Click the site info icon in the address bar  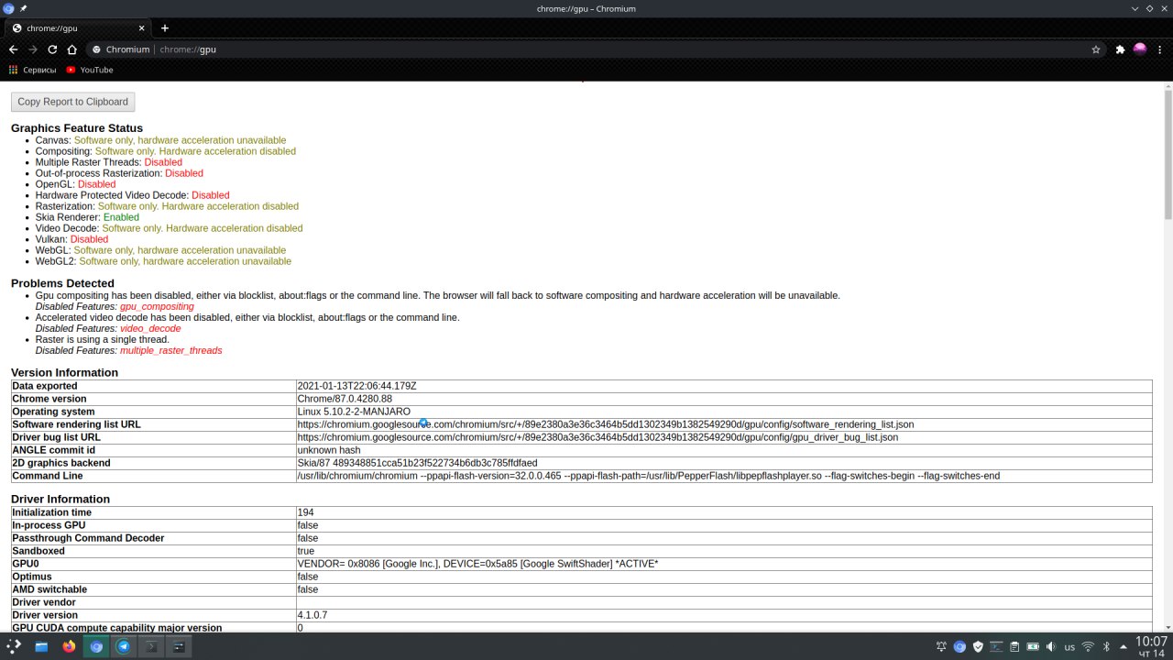tap(96, 49)
